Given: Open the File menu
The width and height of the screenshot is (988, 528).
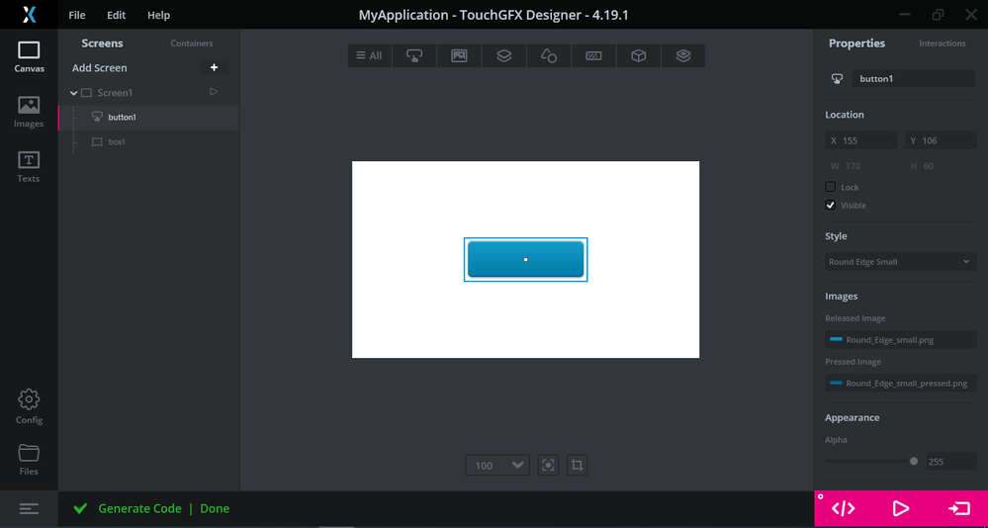Looking at the screenshot, I should coord(77,15).
